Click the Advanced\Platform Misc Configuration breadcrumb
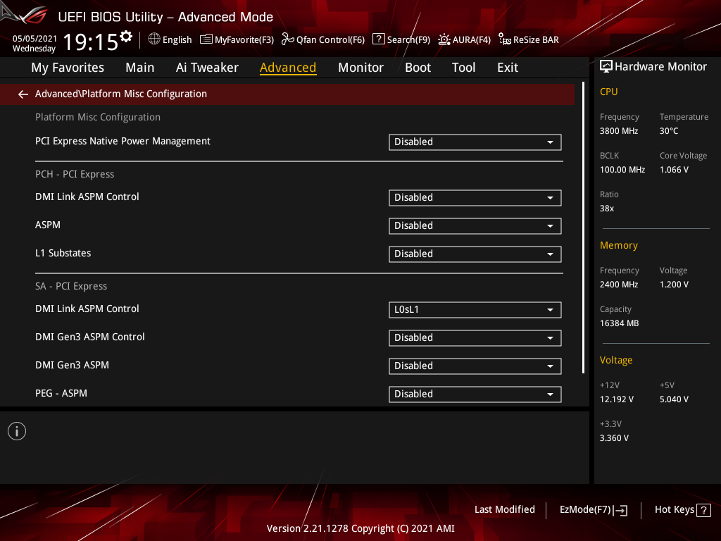The height and width of the screenshot is (541, 721). point(121,94)
